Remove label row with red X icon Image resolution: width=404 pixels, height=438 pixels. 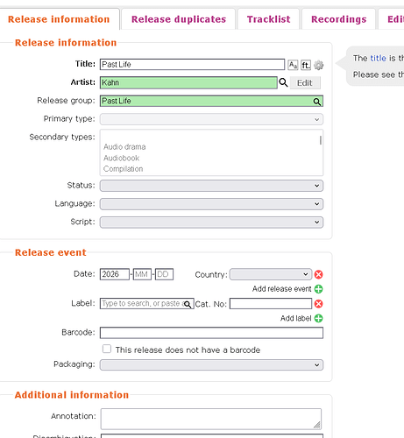click(318, 304)
